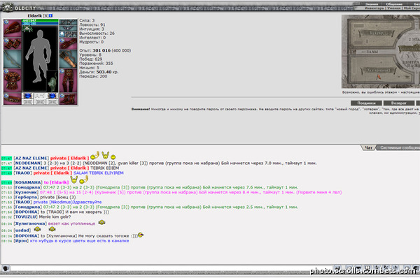Image resolution: width=420 pixels, height=278 pixels.
Task: Click Ирэн nickname in chat
Action: (21, 241)
